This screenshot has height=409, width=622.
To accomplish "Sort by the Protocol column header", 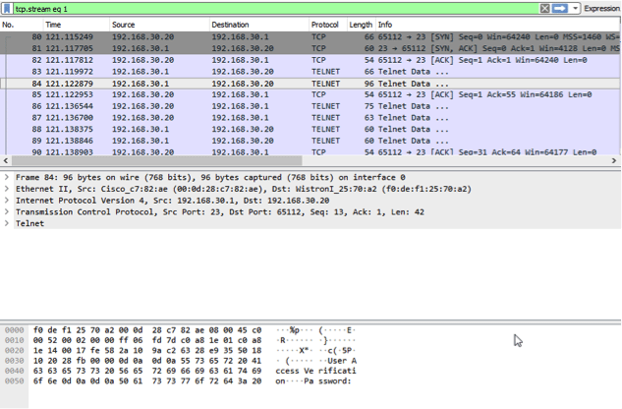I will 324,24.
